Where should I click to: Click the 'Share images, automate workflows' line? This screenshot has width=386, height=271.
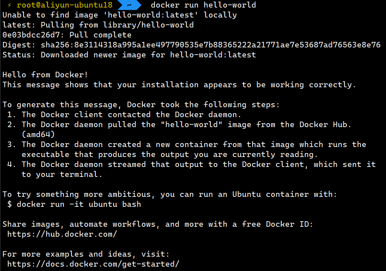coord(158,224)
